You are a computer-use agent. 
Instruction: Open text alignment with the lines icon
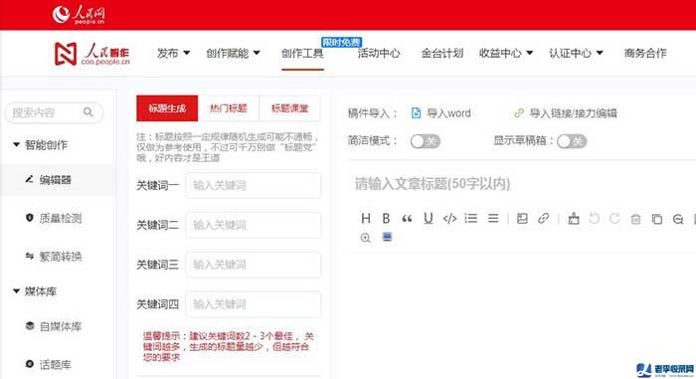[x=493, y=218]
